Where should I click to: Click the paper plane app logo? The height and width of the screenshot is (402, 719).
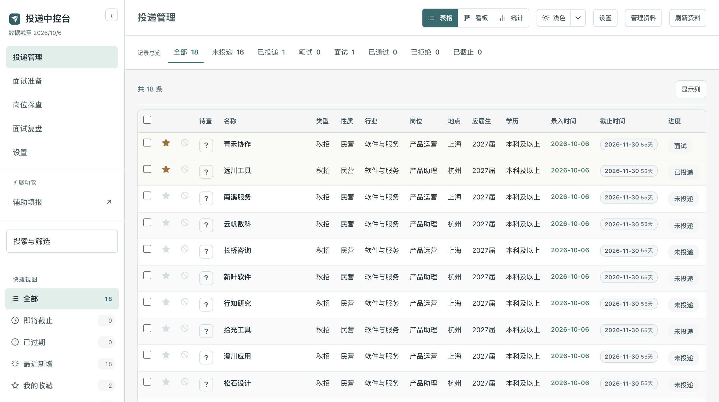(15, 19)
